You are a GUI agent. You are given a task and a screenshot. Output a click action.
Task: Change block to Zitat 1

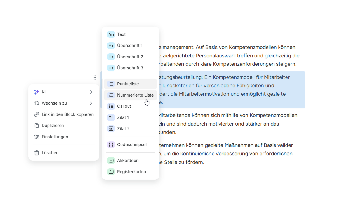123,117
